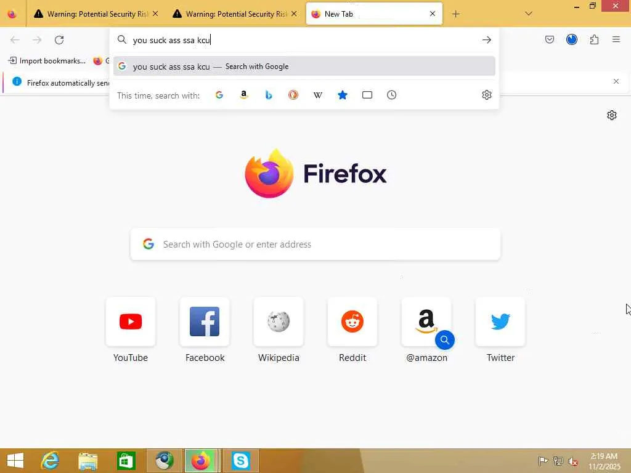This screenshot has width=631, height=473.
Task: Close the New Tab tab
Action: pos(433,14)
